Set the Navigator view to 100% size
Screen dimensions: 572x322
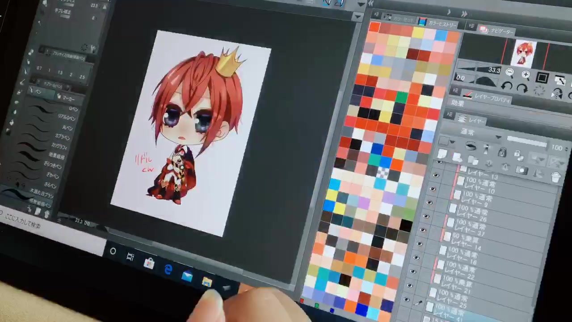pyautogui.click(x=542, y=78)
